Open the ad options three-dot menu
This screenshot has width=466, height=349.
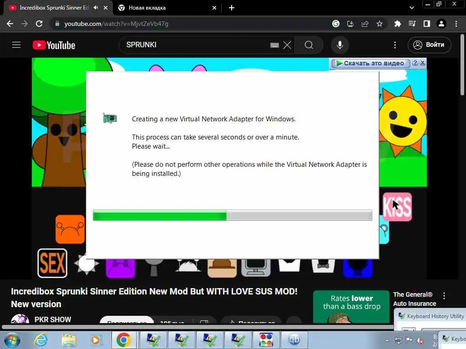tap(444, 296)
